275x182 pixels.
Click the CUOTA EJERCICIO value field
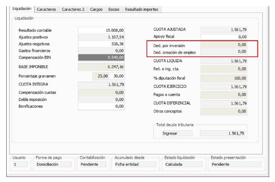point(224,87)
